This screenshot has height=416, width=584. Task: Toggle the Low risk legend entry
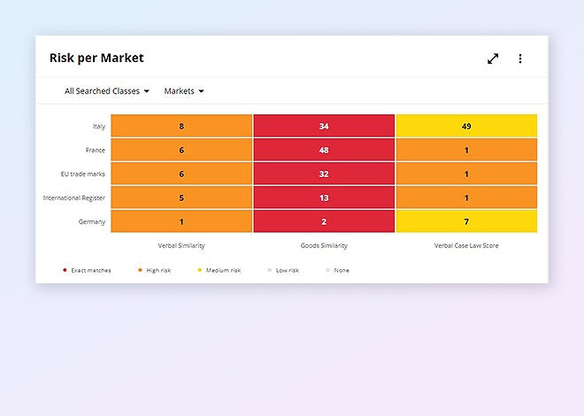[283, 270]
